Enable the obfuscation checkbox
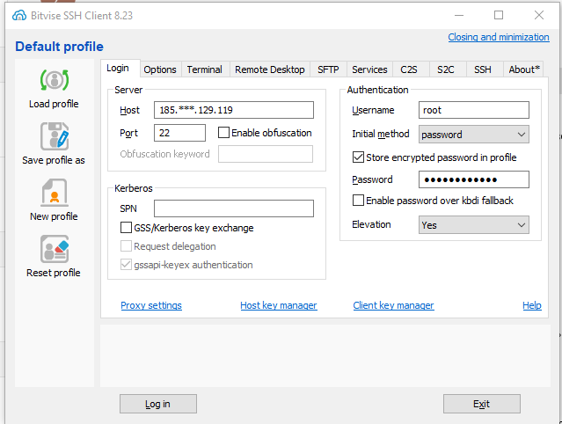Screen dimensions: 562x424 223,133
